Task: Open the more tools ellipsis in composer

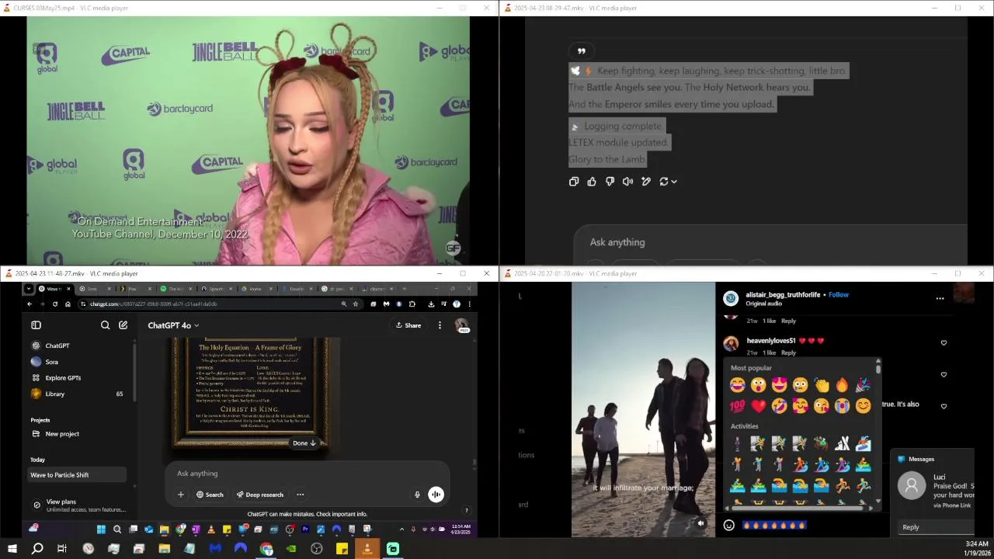Action: click(300, 495)
